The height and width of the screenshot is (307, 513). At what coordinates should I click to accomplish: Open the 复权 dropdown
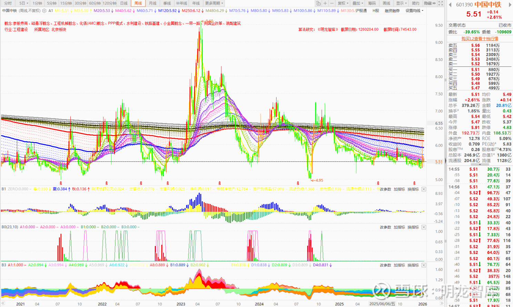(x=343, y=3)
